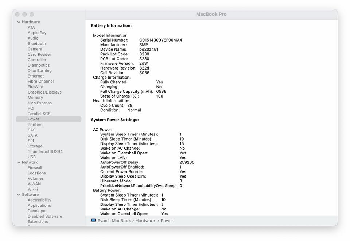
Task: Click Evan's MacBook in path bar
Action: tap(114, 221)
